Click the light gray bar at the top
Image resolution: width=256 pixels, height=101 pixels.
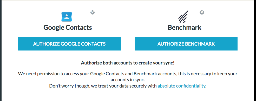[128, 1]
